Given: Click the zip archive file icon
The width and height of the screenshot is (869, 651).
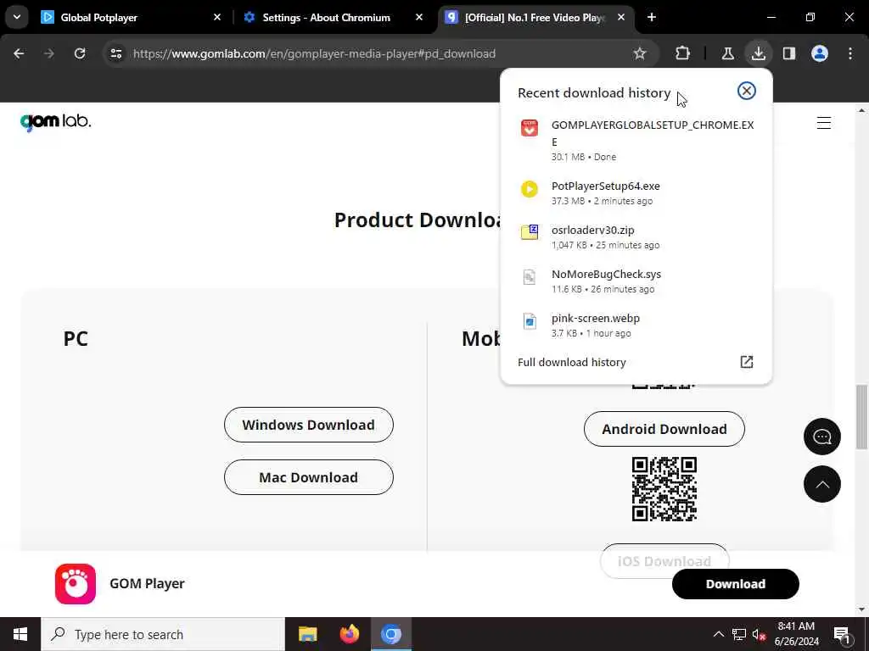Looking at the screenshot, I should 530,232.
